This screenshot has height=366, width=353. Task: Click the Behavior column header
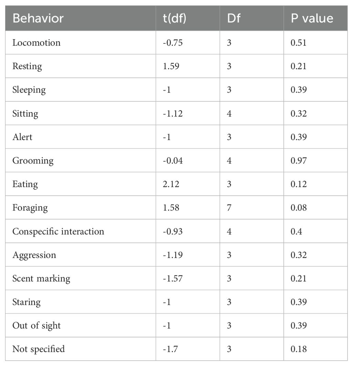click(38, 19)
